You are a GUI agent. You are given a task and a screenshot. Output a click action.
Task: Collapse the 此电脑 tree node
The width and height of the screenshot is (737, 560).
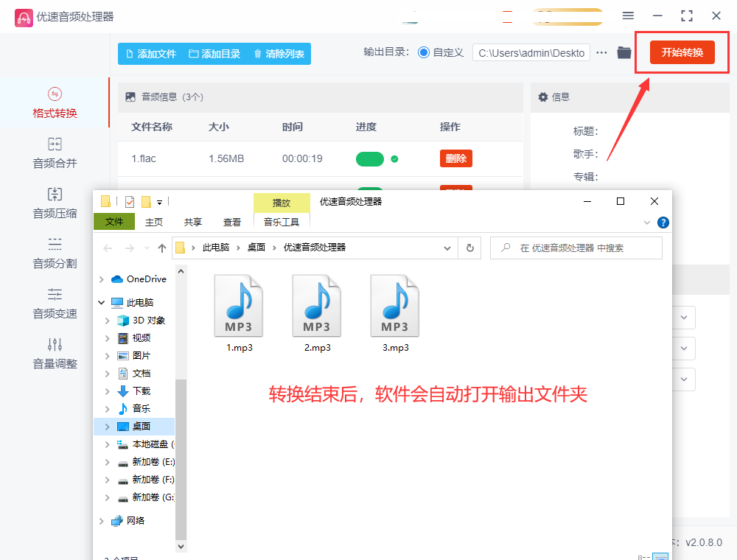[102, 302]
